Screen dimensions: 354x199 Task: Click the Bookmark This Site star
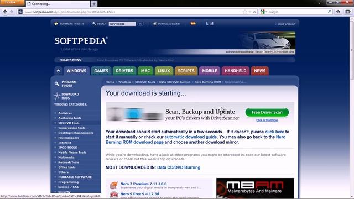[x=56, y=23]
